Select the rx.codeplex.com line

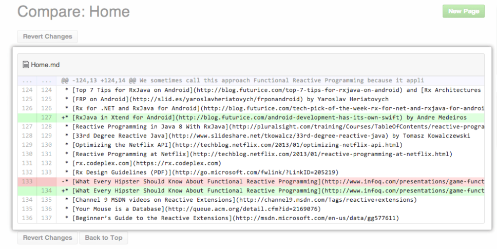pyautogui.click(x=251, y=163)
